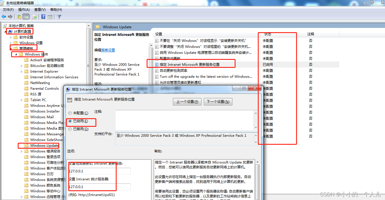This screenshot has width=385, height=200.
Task: Click policy icon for 自动更新检测频率
Action: click(157, 70)
